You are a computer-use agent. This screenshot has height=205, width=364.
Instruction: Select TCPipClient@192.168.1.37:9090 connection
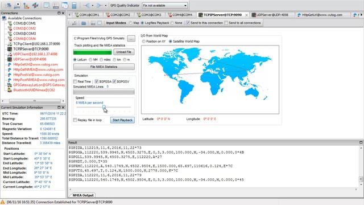36,44
